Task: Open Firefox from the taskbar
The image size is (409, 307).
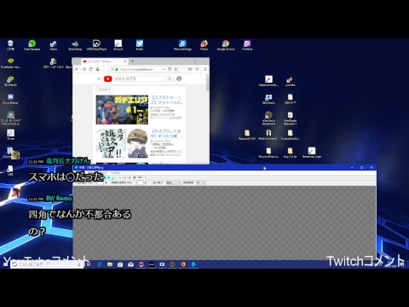Action: 183,264
